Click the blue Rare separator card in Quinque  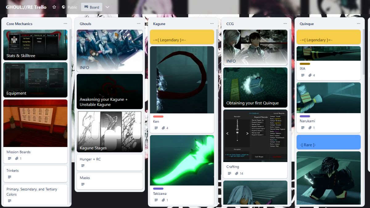328,142
